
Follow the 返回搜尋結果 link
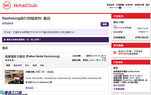pyautogui.click(x=8, y=23)
